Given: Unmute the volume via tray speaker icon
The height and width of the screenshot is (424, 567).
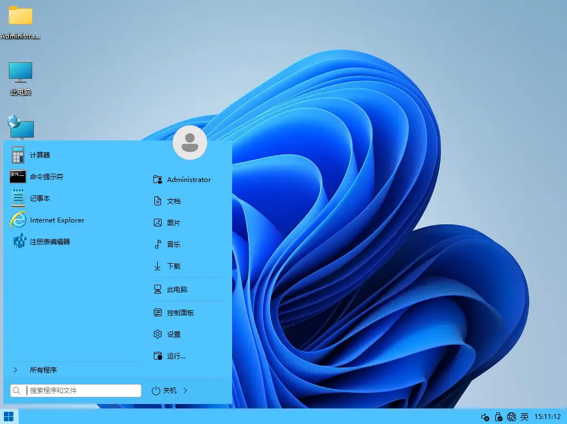Looking at the screenshot, I should click(485, 417).
